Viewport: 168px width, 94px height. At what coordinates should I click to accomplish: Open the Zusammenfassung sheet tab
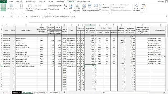coord(41,92)
